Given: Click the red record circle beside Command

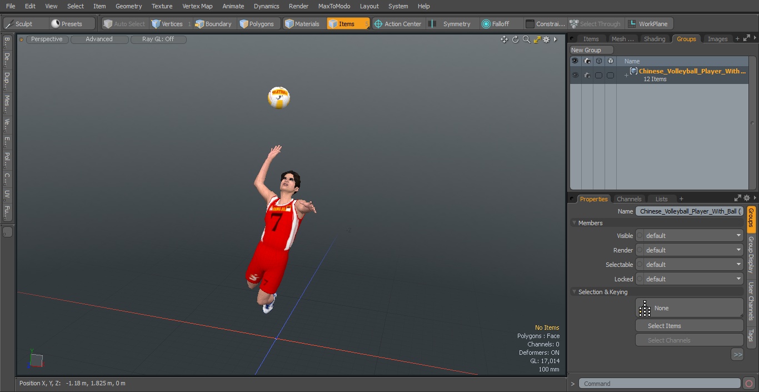Looking at the screenshot, I should click(749, 384).
